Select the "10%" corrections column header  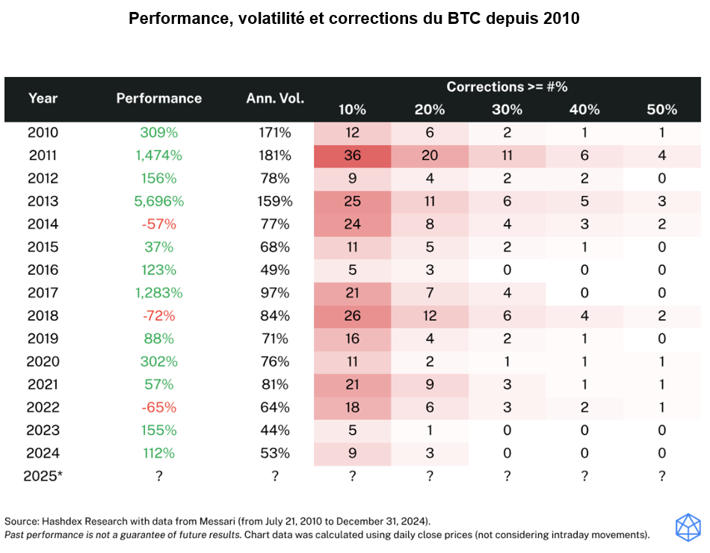pos(352,110)
